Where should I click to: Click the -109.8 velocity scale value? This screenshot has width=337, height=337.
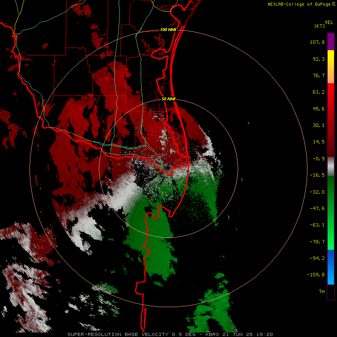pos(316,275)
